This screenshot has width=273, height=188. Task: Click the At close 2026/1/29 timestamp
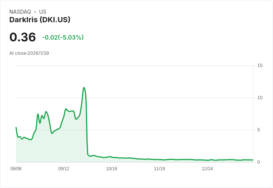tap(29, 53)
